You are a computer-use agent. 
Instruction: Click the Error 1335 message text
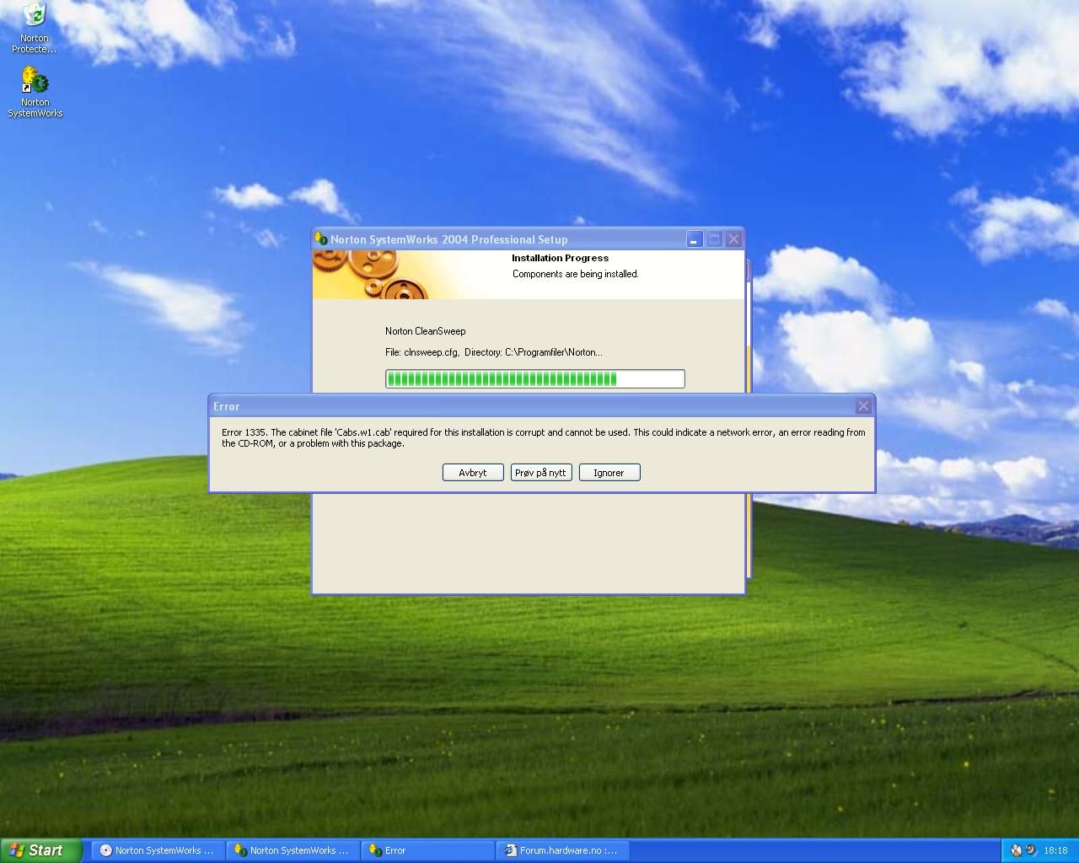tap(543, 437)
